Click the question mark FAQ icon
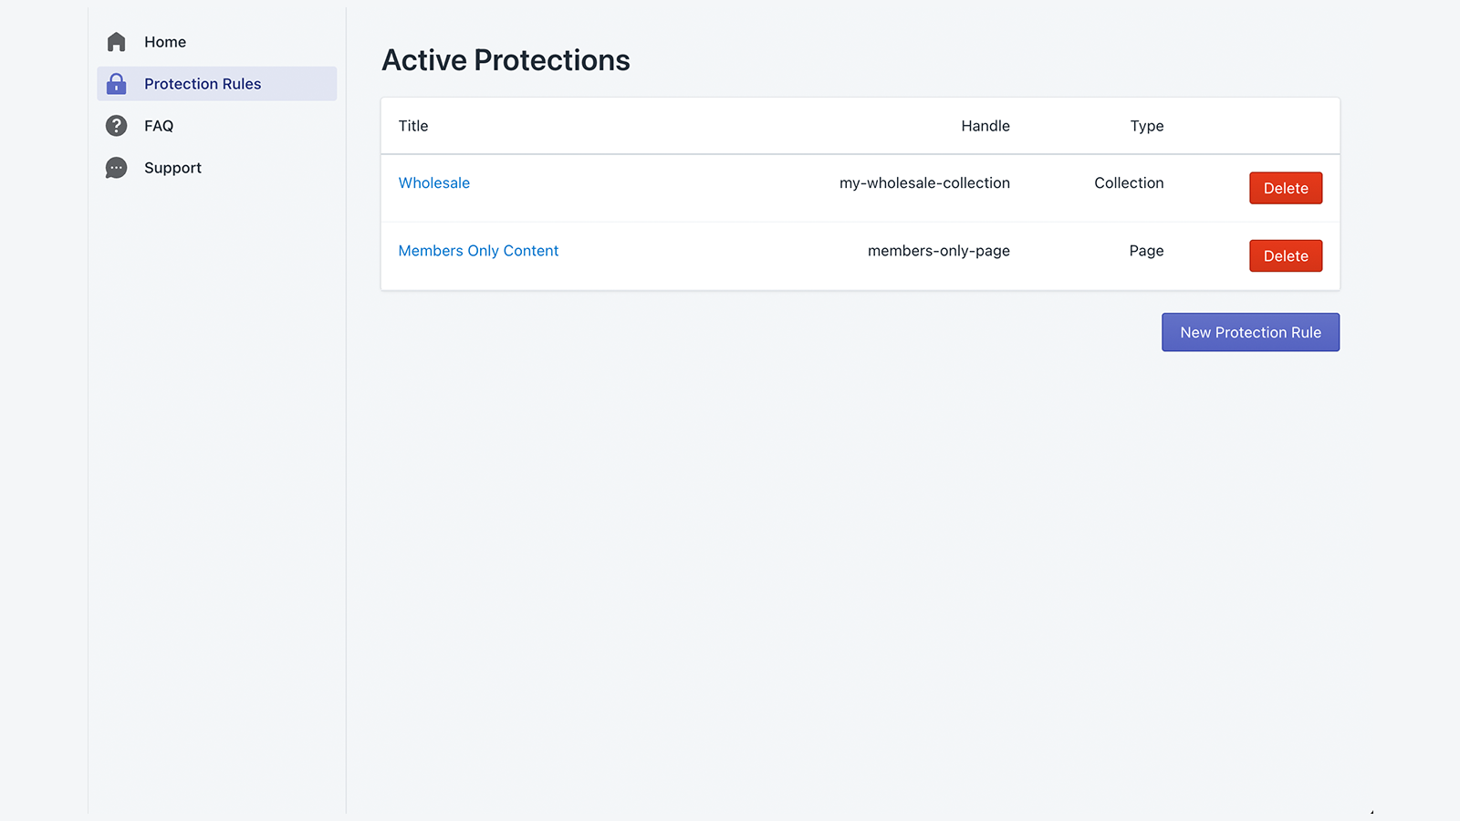The width and height of the screenshot is (1460, 821). [116, 125]
